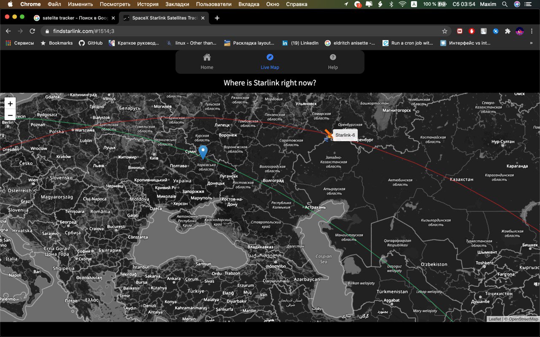Open the Chrome profile avatar
This screenshot has width=540, height=337.
[520, 31]
